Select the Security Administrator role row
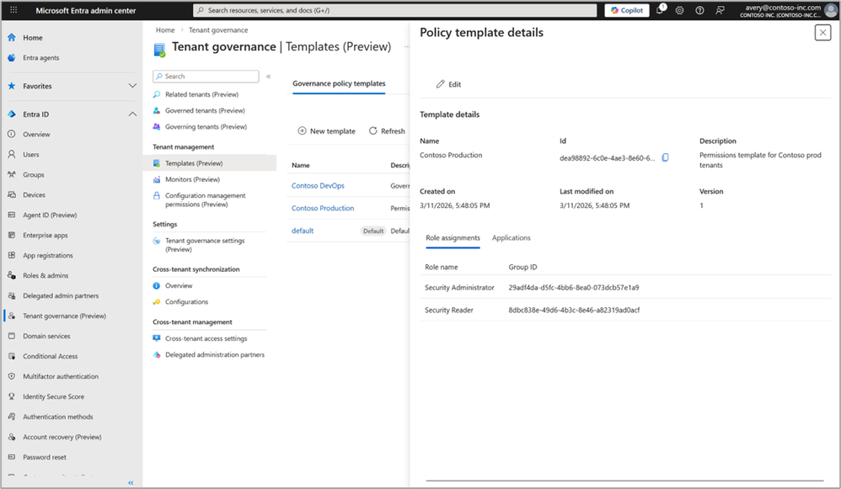Viewport: 841px width, 489px height. (625, 288)
